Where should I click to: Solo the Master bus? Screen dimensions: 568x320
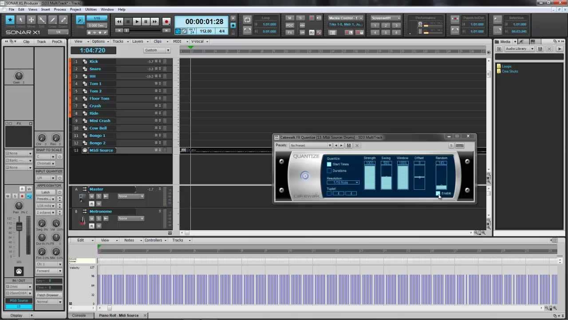pyautogui.click(x=99, y=196)
